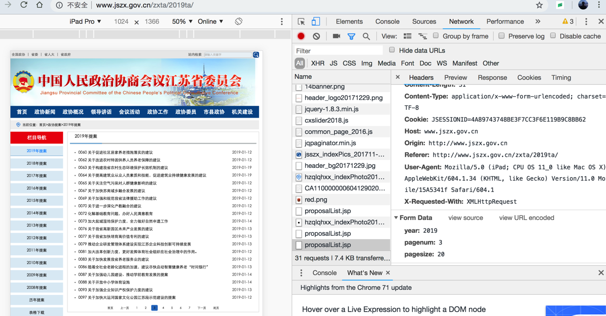606x316 pixels.
Task: Filter requests by Img type
Action: (x=367, y=63)
